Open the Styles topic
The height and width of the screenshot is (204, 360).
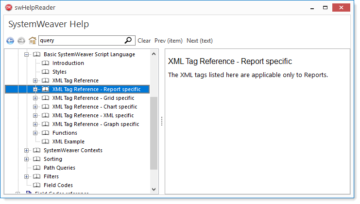(x=59, y=72)
